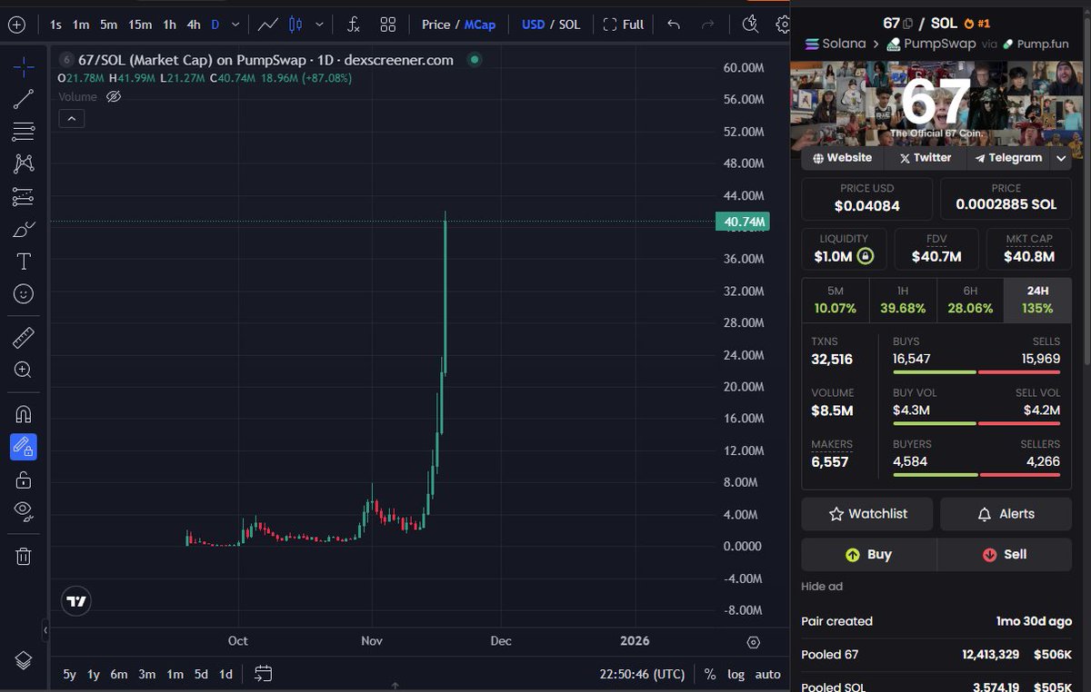This screenshot has height=692, width=1091.
Task: Select the 15m chart timeframe
Action: 140,25
